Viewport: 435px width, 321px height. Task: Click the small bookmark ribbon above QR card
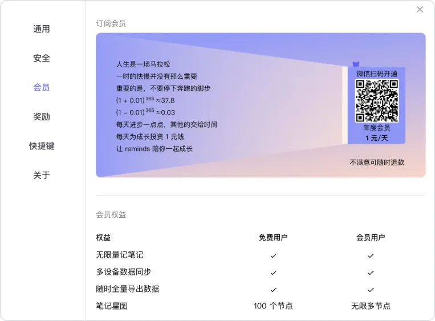[356, 64]
